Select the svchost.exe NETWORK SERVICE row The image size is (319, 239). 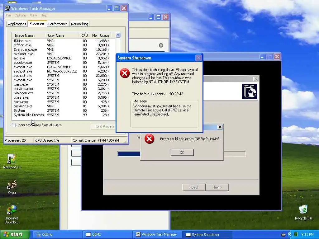[64, 71]
